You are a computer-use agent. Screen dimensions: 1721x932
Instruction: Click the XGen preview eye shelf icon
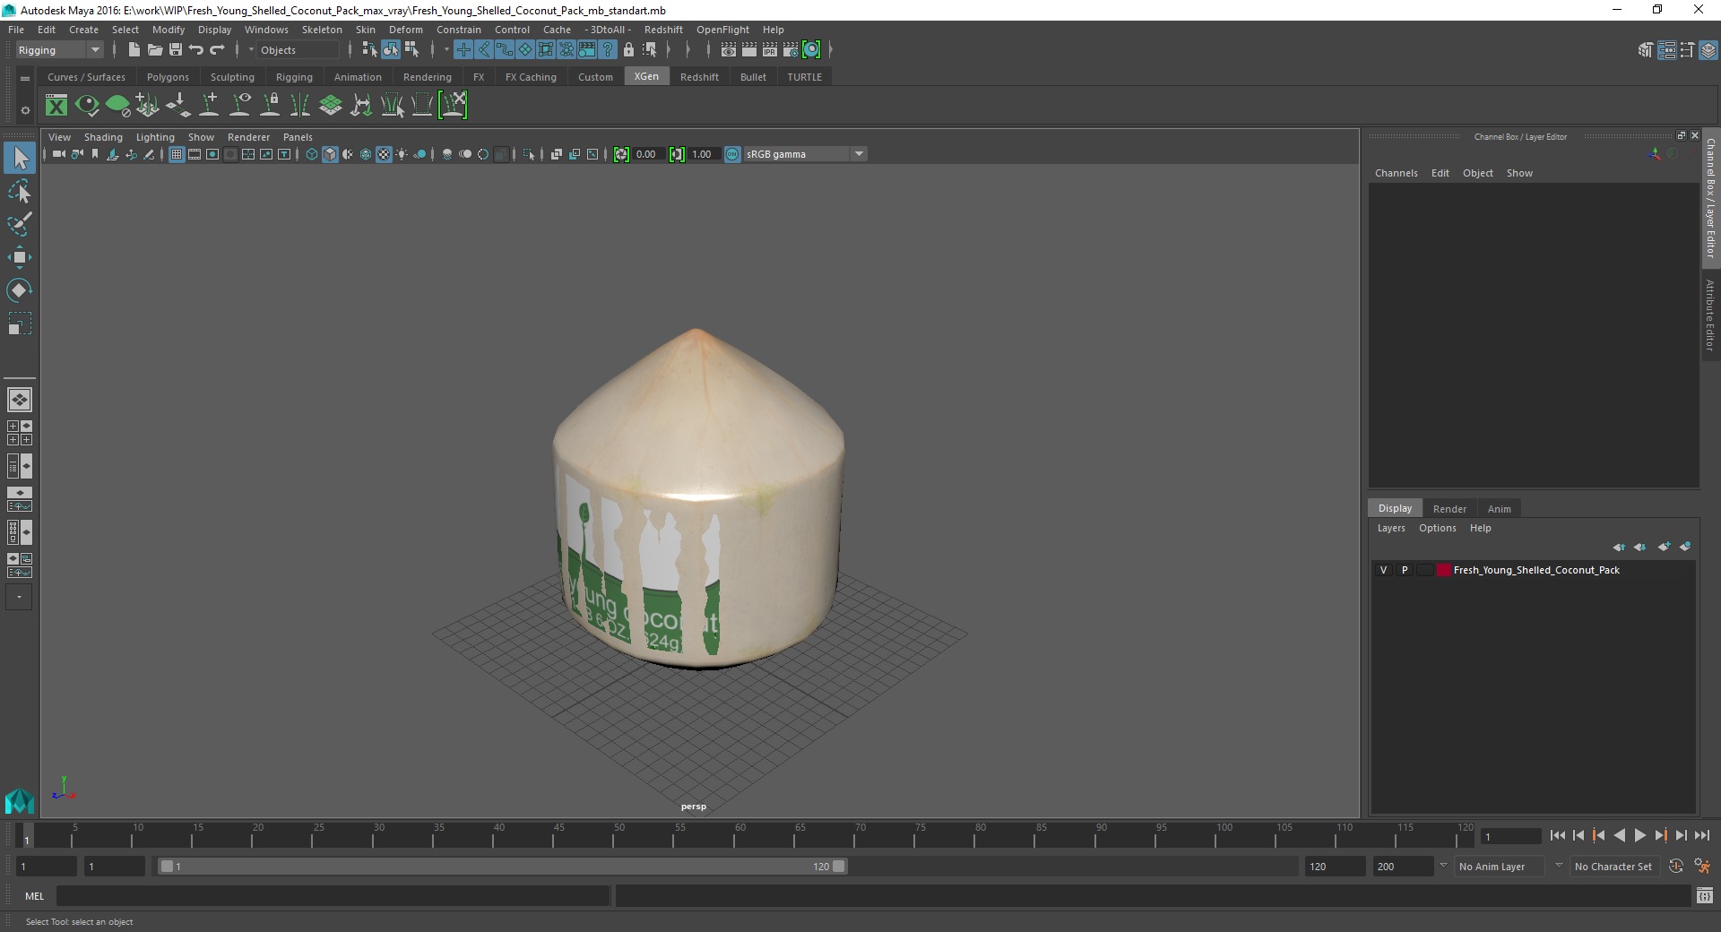click(87, 106)
